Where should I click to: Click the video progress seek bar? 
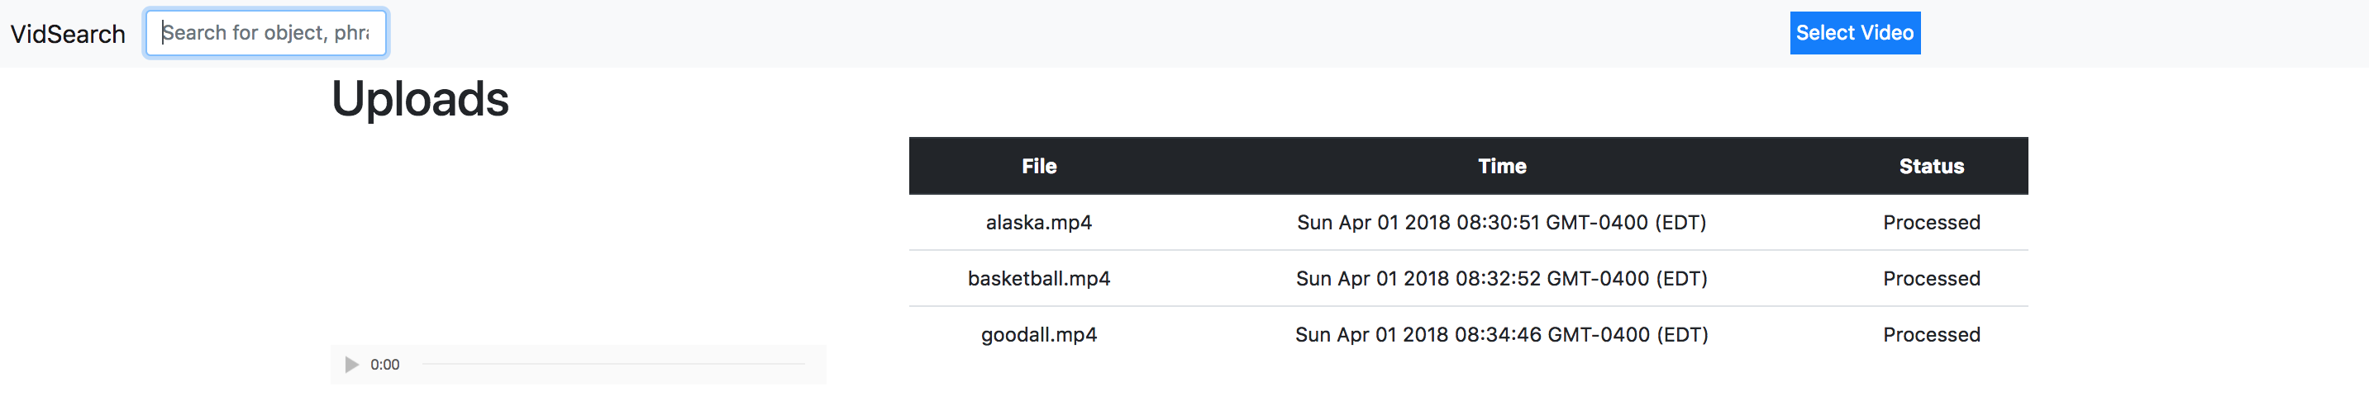[613, 365]
